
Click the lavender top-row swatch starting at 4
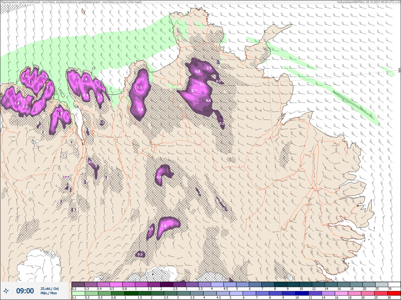click(218, 284)
